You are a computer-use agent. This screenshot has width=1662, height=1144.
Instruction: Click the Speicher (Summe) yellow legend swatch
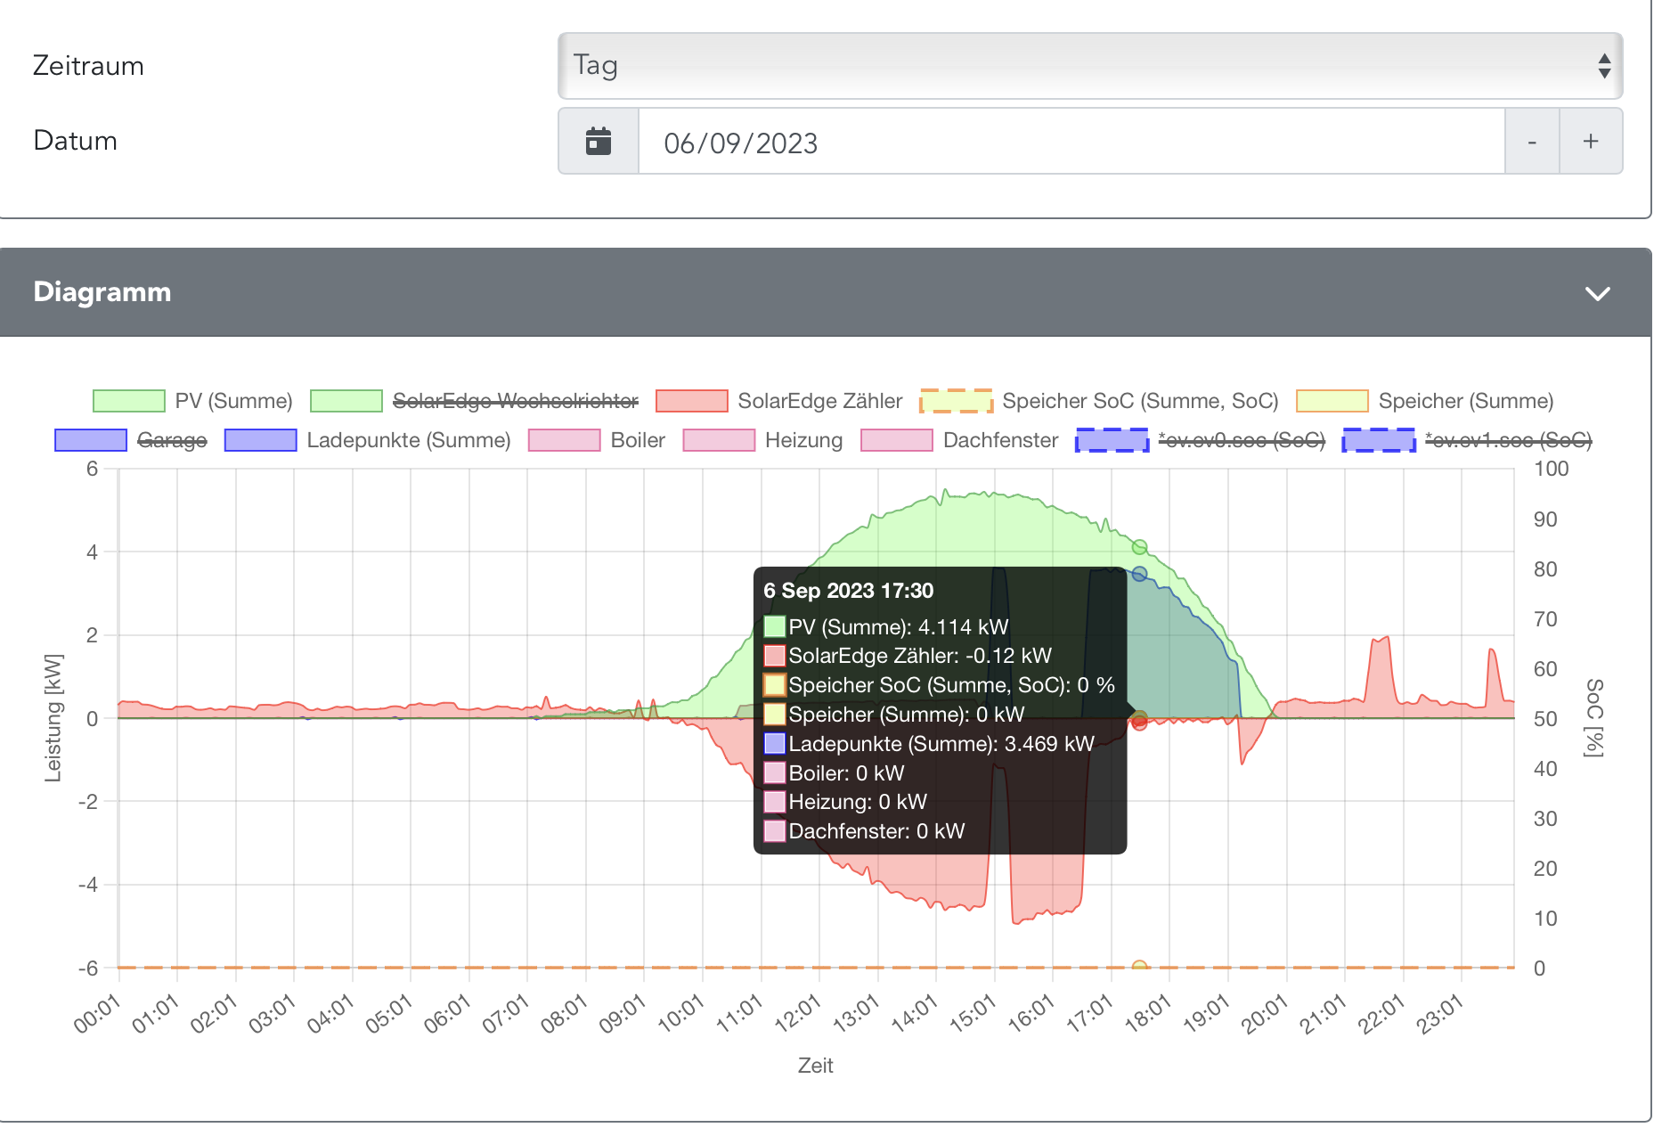pos(1332,401)
